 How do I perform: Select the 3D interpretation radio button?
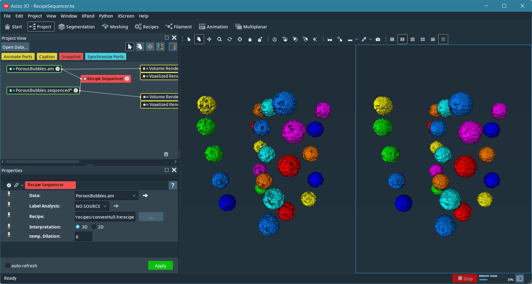click(78, 227)
